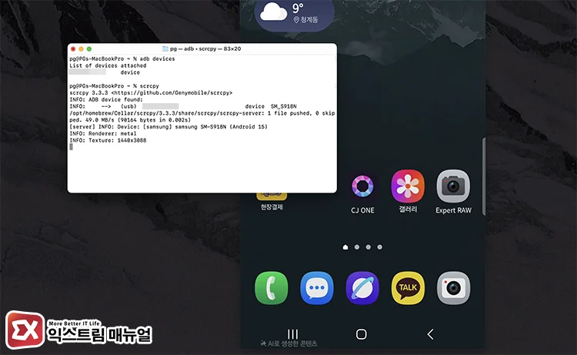
Task: Tap the Android recent apps button
Action: pos(293,333)
